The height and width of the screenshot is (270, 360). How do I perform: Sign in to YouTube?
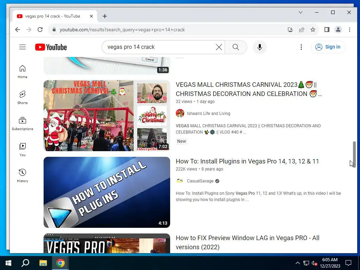[x=328, y=47]
